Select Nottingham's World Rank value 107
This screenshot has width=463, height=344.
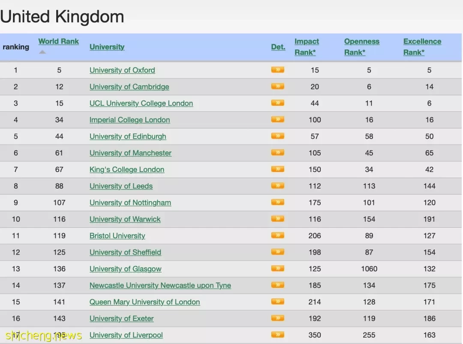click(x=59, y=202)
